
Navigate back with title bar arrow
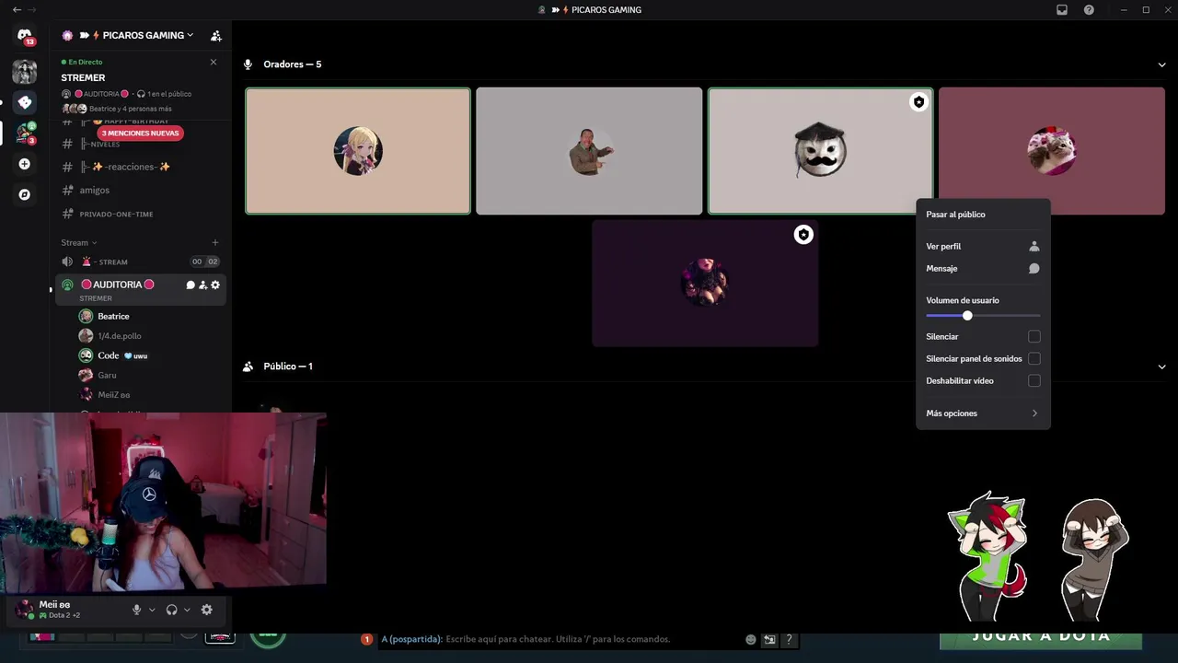coord(17,9)
